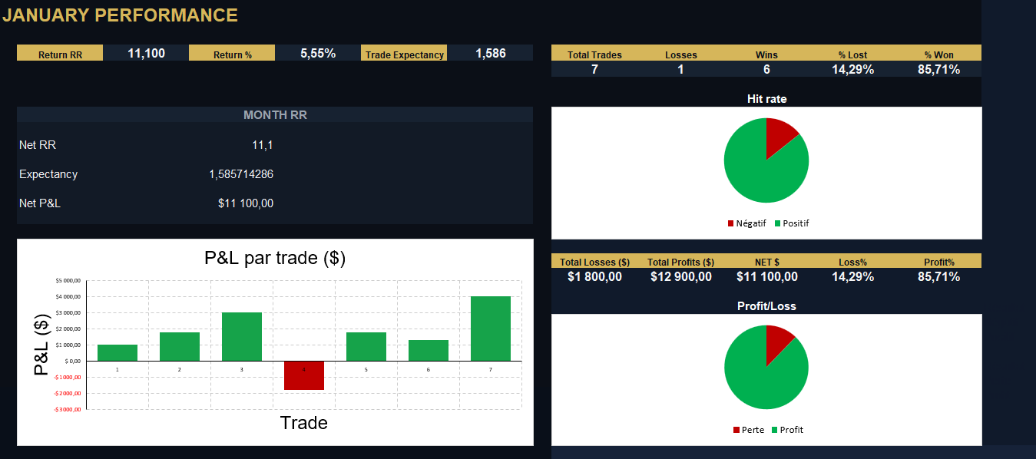Click the $ 0,00 y-axis label
This screenshot has width=1036, height=459.
pos(71,361)
